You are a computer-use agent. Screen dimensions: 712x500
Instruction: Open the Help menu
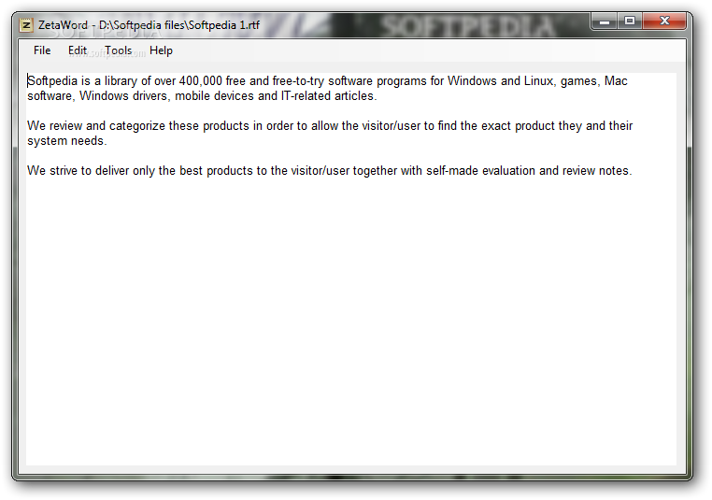pos(161,50)
